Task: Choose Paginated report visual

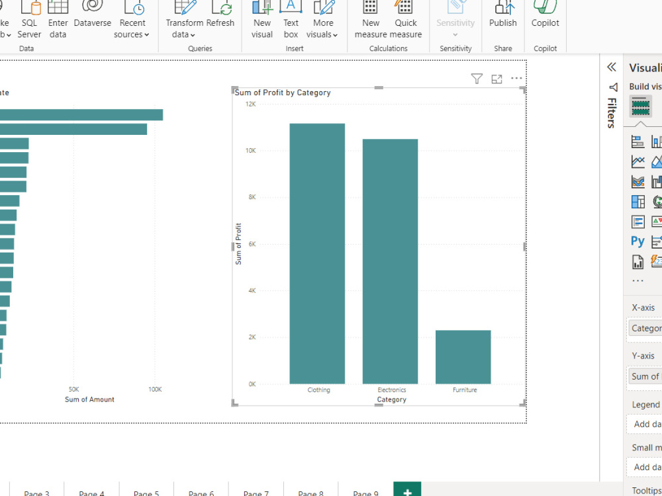Action: pyautogui.click(x=638, y=261)
